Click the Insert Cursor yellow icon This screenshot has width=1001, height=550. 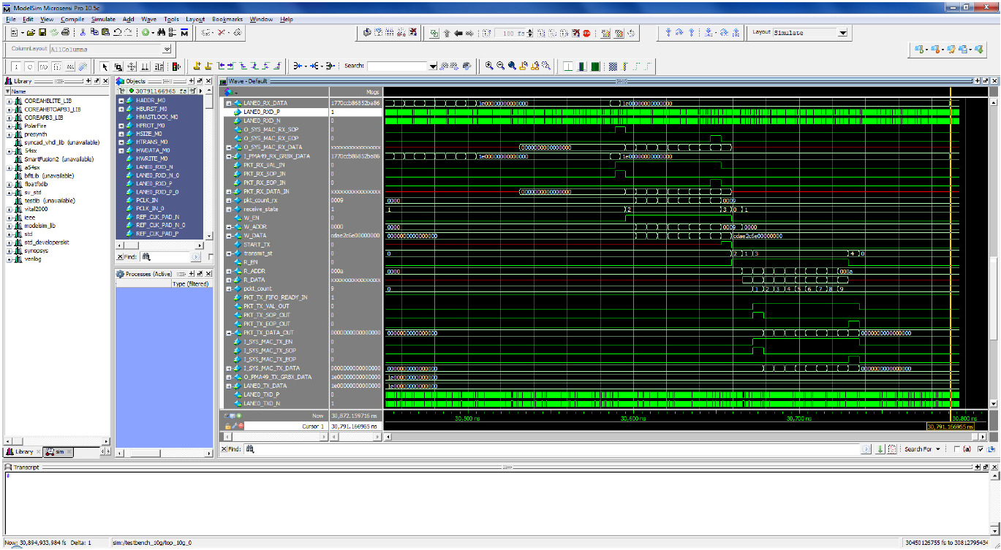click(x=197, y=66)
